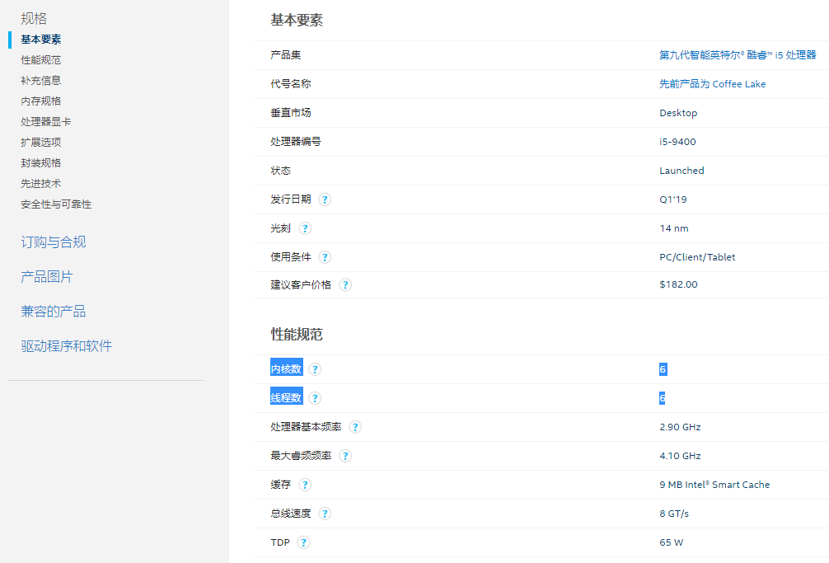
Task: Open the 先前产品为 Coffee Lake link
Action: pyautogui.click(x=712, y=84)
